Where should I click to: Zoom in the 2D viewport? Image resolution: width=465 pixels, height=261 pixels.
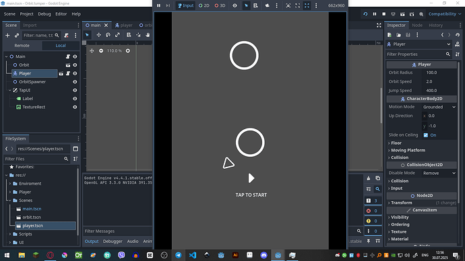pyautogui.click(x=128, y=51)
